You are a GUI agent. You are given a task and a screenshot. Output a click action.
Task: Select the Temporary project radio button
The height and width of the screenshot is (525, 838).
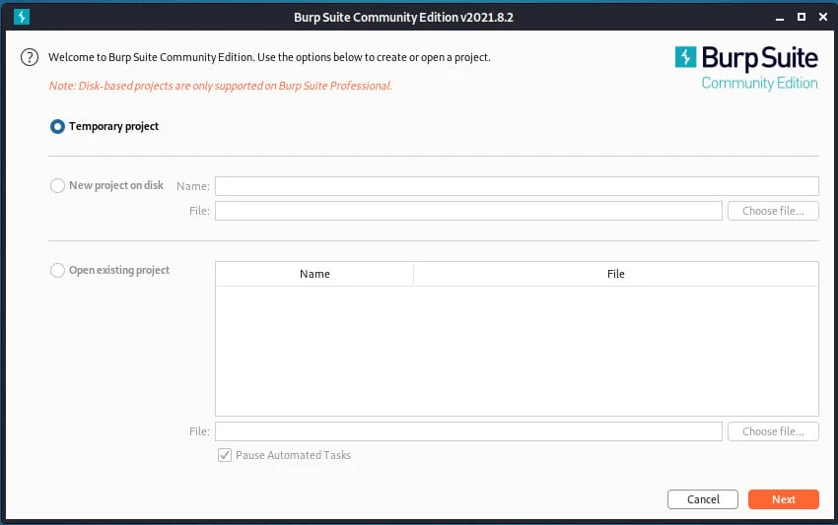[57, 127]
